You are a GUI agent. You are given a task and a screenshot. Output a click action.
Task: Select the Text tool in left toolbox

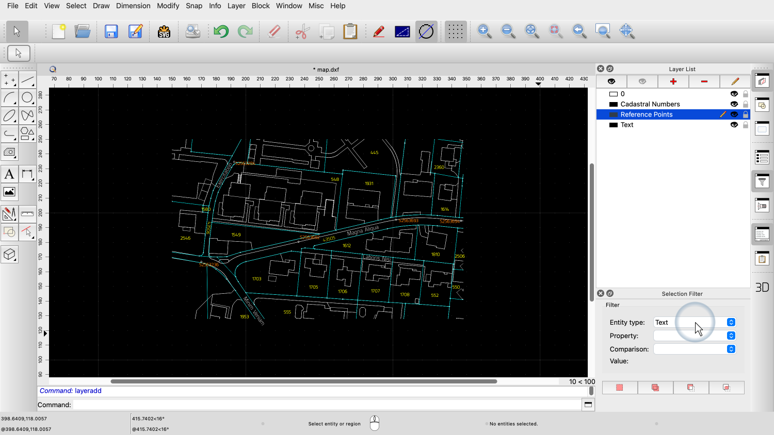click(9, 174)
